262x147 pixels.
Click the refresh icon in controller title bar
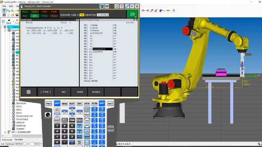117,7
